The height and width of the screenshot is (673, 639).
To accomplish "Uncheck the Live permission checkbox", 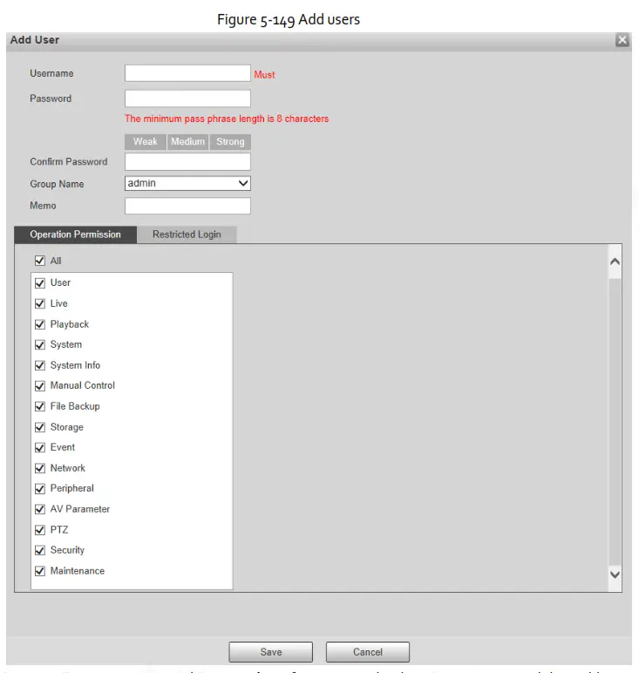I will pyautogui.click(x=40, y=303).
